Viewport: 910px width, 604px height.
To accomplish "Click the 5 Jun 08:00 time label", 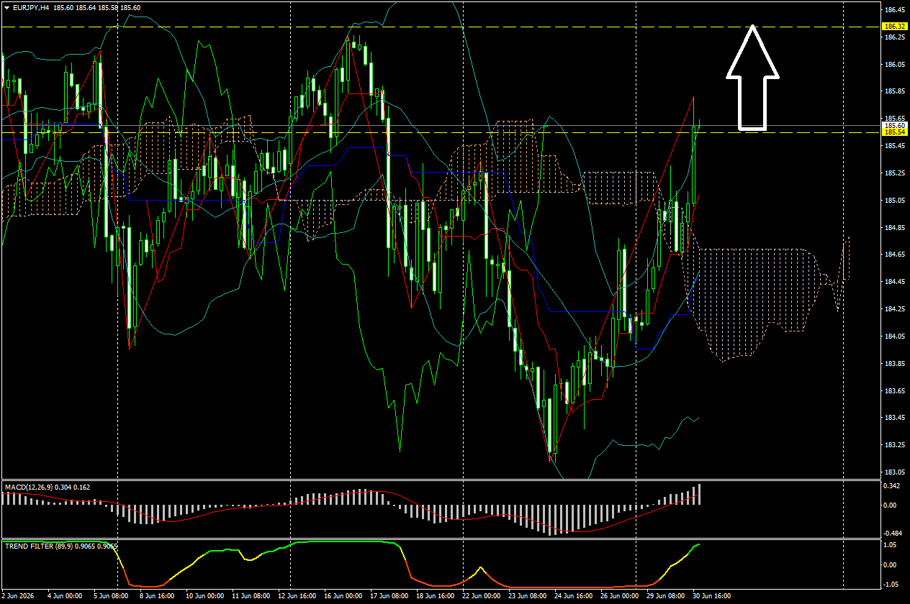I will 111,596.
